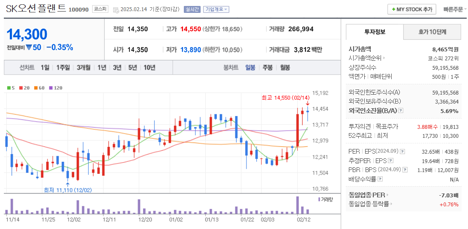Click the purple 거래량 volume legend marker
The width and height of the screenshot is (468, 229).
[319, 199]
